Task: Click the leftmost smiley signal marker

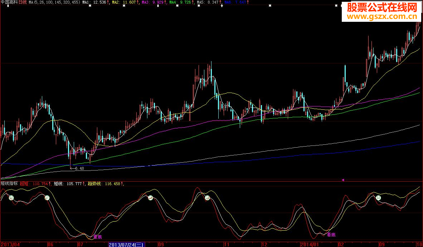Action: coord(11,198)
